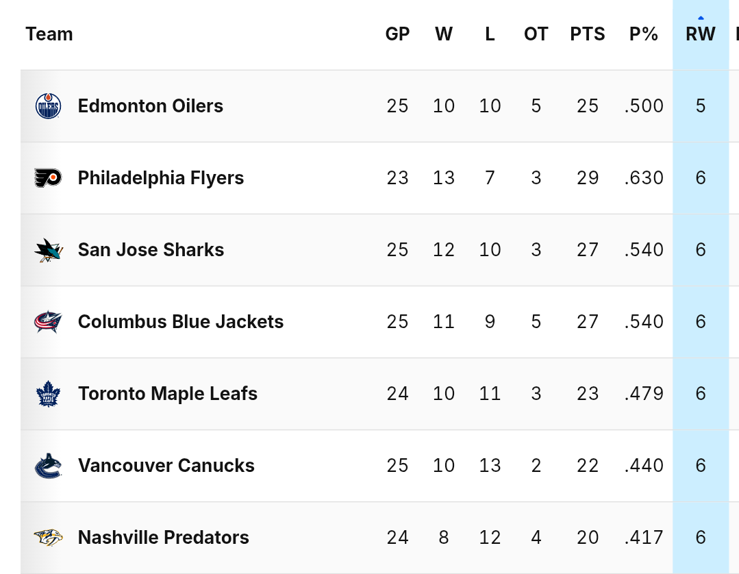Open Edmonton Oilers team link
Image resolution: width=739 pixels, height=574 pixels.
pyautogui.click(x=151, y=106)
